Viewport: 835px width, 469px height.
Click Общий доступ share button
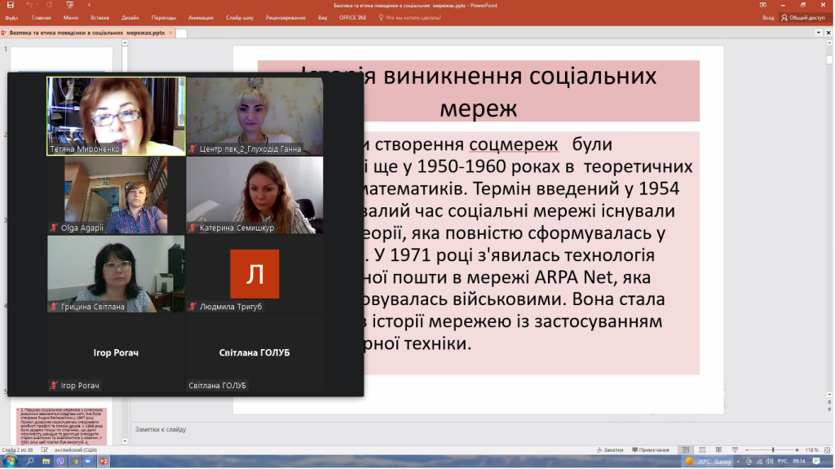(802, 17)
